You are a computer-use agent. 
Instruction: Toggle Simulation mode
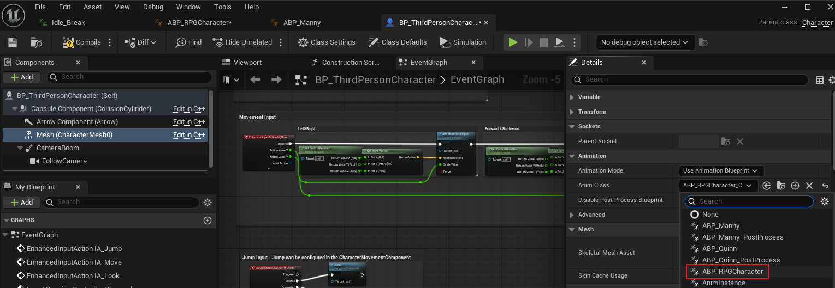[463, 42]
